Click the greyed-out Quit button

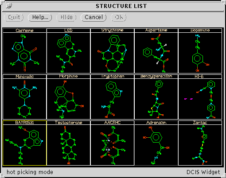point(14,17)
